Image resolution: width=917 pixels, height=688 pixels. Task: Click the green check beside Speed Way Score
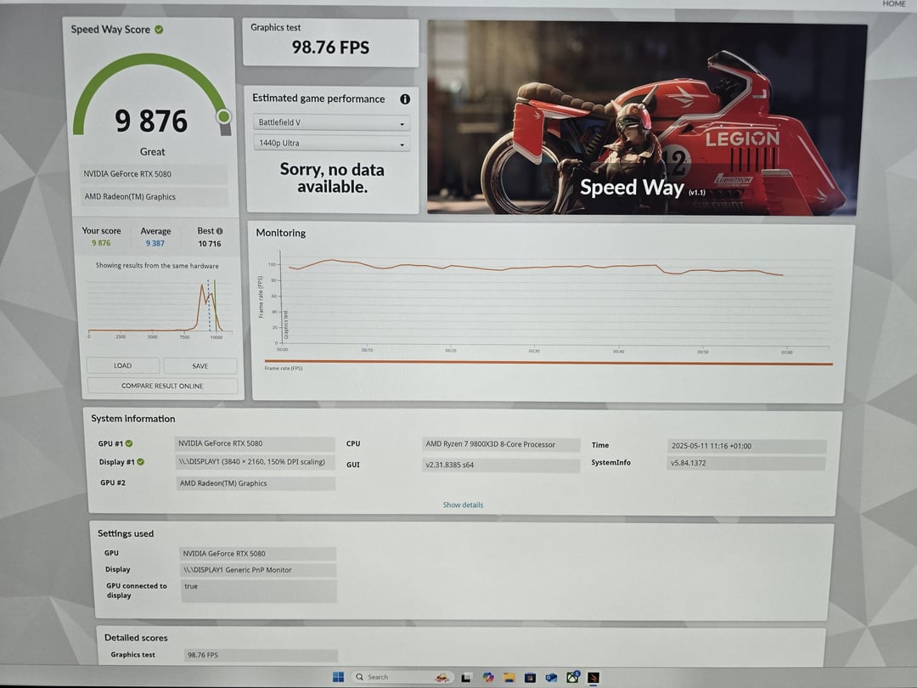pyautogui.click(x=159, y=29)
